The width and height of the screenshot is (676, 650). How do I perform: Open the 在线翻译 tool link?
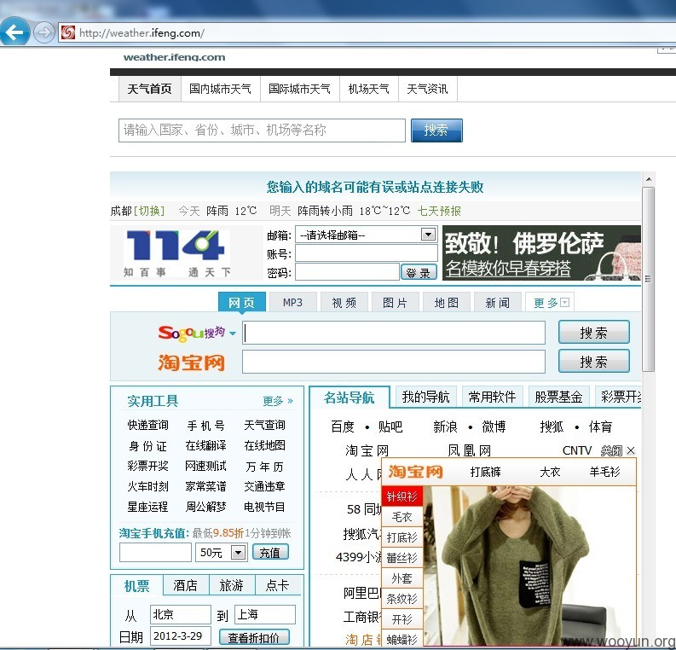tap(205, 445)
